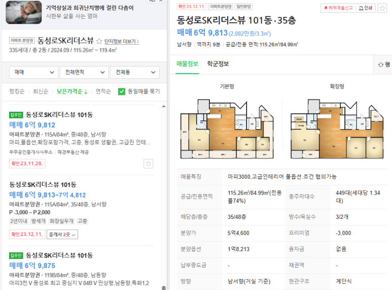Select the 2년이내 tag
Screen dimensions: 392x290
pos(19,221)
